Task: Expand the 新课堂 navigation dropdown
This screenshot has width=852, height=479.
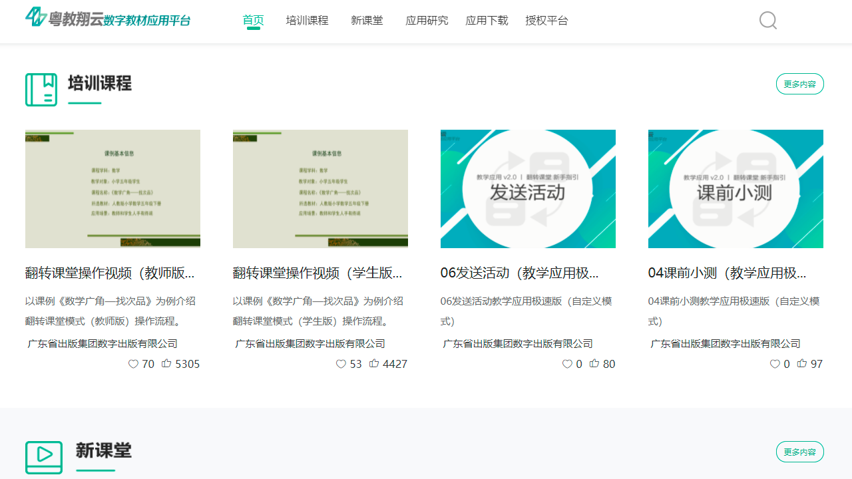Action: (367, 21)
